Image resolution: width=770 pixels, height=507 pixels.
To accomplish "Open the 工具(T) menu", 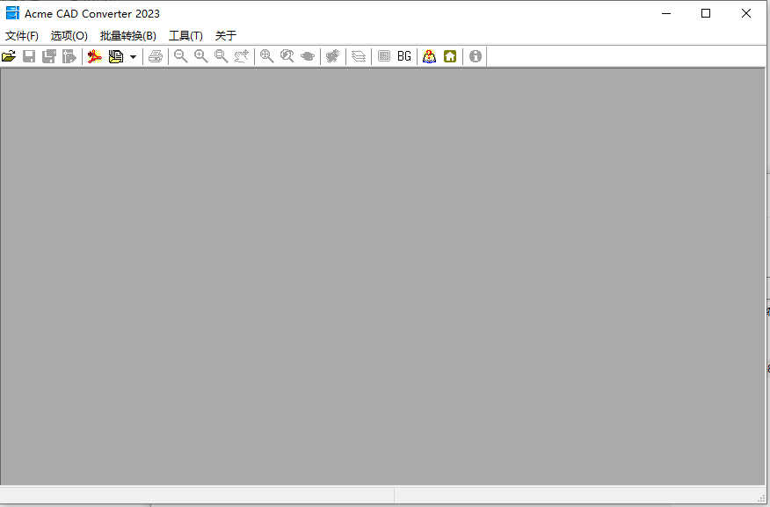I will point(185,36).
